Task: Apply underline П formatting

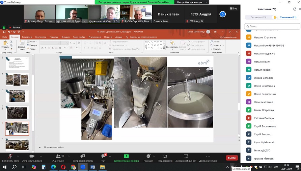Action: [49, 48]
